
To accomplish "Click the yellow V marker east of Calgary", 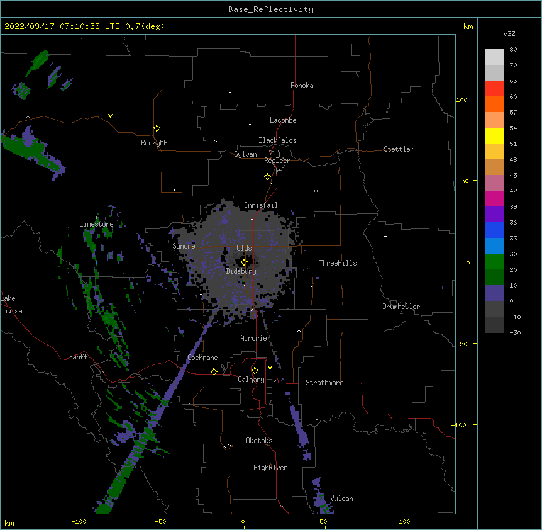I will pos(270,368).
